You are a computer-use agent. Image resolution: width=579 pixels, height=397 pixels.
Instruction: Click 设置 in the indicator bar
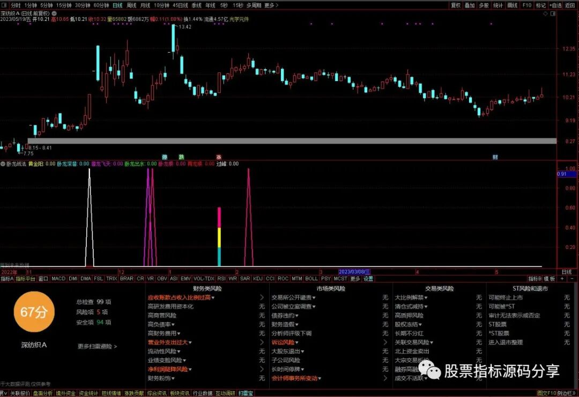(368, 279)
